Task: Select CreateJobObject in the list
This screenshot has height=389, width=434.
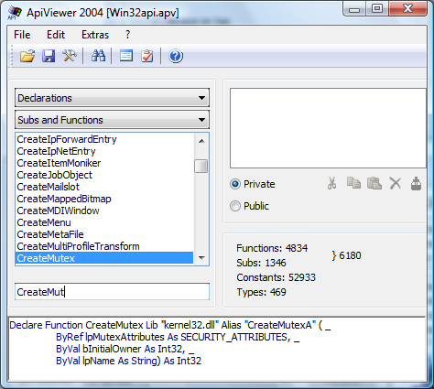Action: [x=104, y=175]
